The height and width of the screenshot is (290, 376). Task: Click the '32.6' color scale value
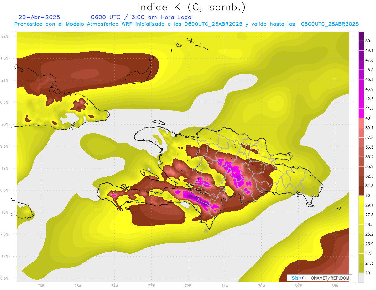369,176
